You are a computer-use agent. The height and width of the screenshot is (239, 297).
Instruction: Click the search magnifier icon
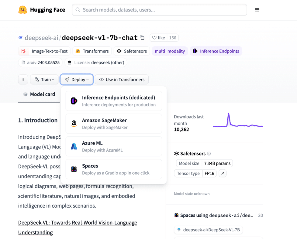78,10
